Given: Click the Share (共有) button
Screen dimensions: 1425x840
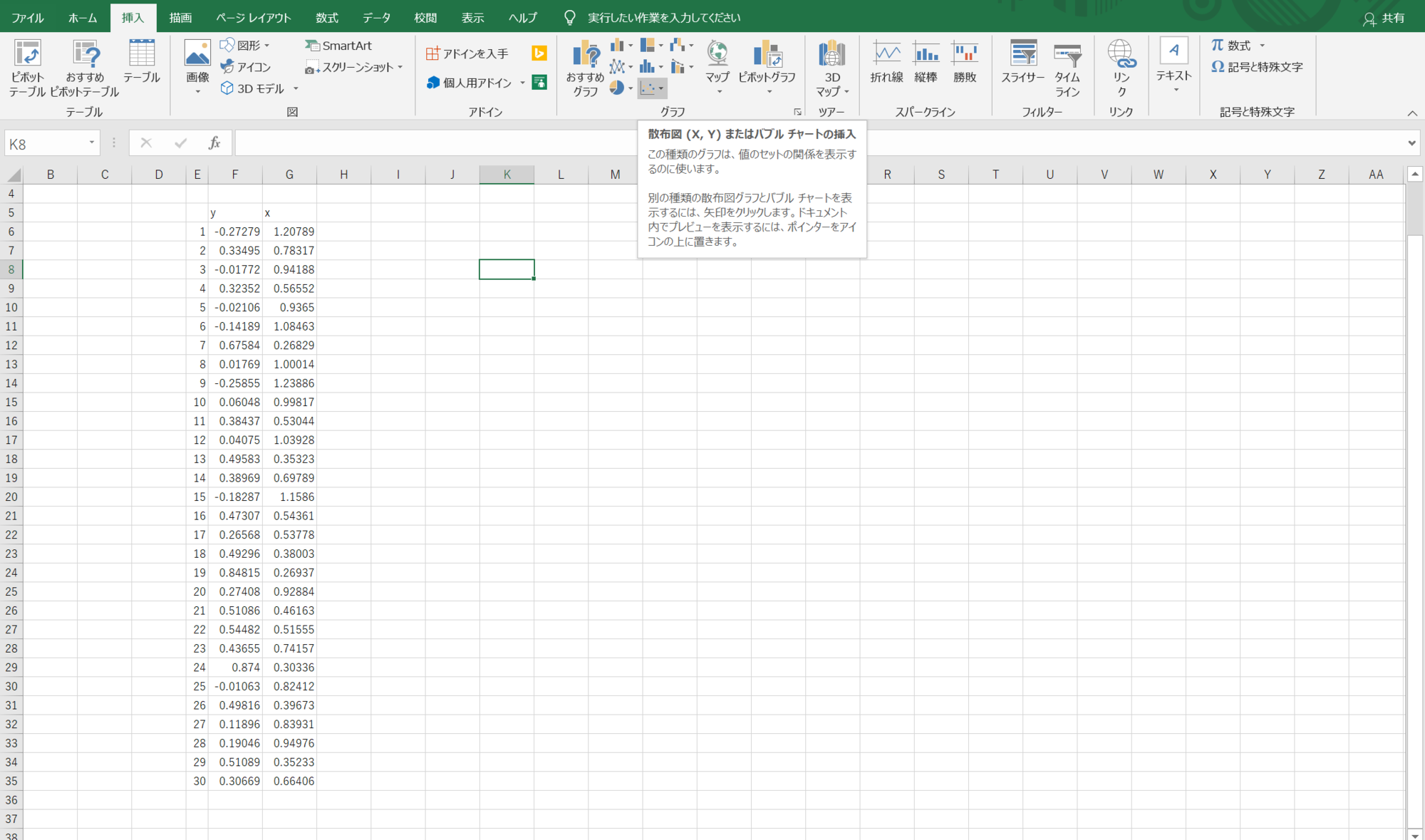Looking at the screenshot, I should tap(1384, 19).
